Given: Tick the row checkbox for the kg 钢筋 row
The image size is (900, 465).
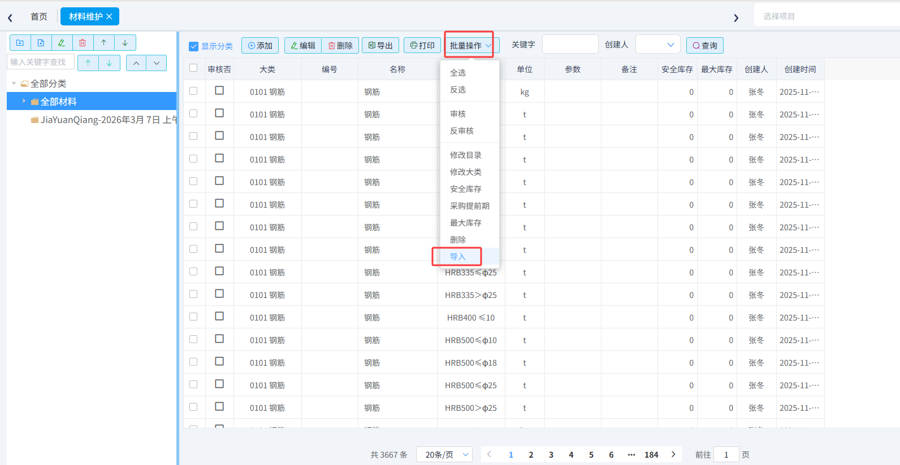Looking at the screenshot, I should pyautogui.click(x=193, y=91).
